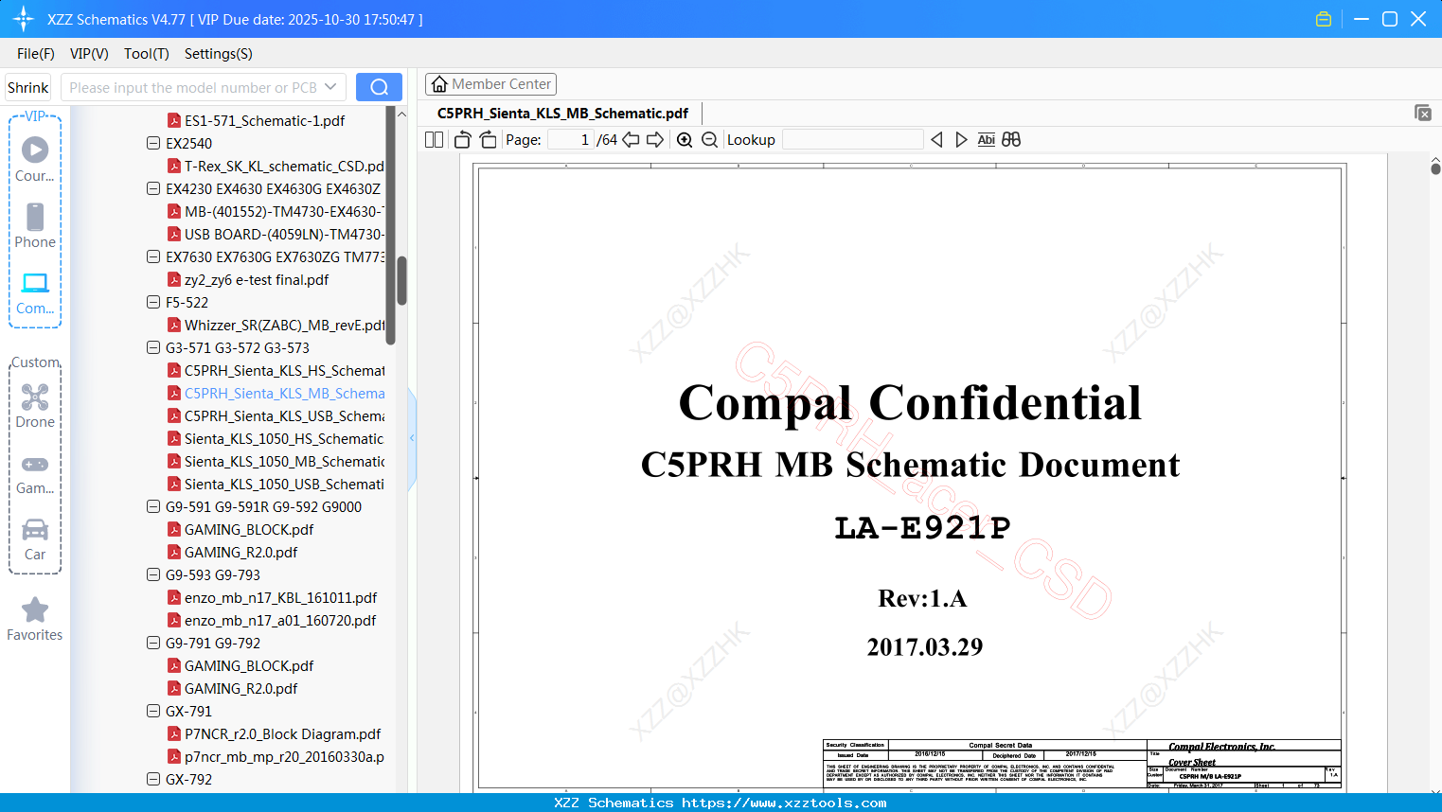
Task: Open the Game console category
Action: click(35, 474)
